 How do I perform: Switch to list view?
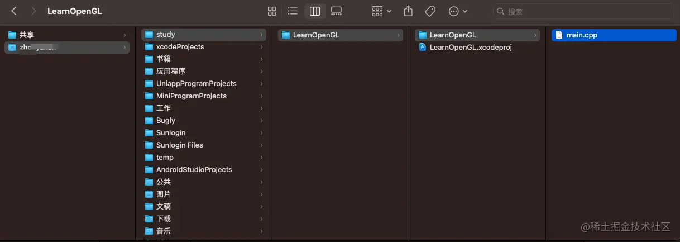click(x=293, y=11)
